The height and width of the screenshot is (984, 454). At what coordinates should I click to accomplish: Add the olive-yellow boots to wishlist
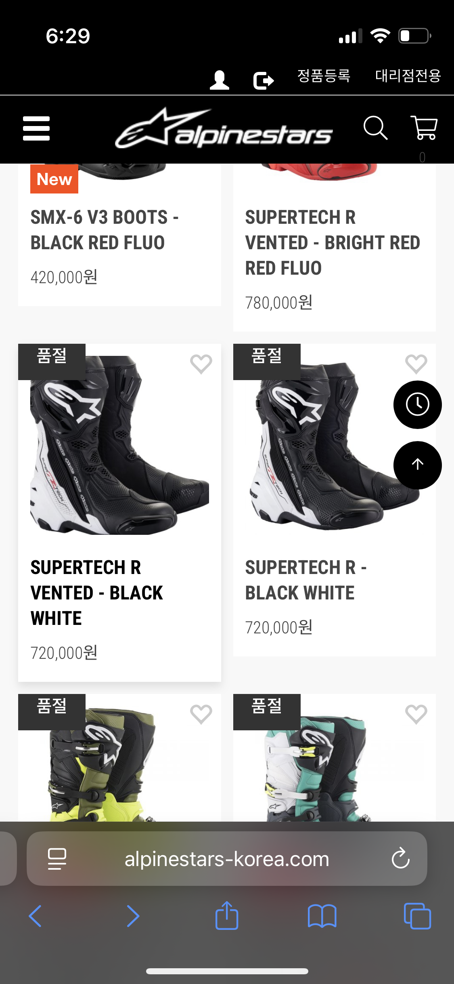(x=201, y=714)
